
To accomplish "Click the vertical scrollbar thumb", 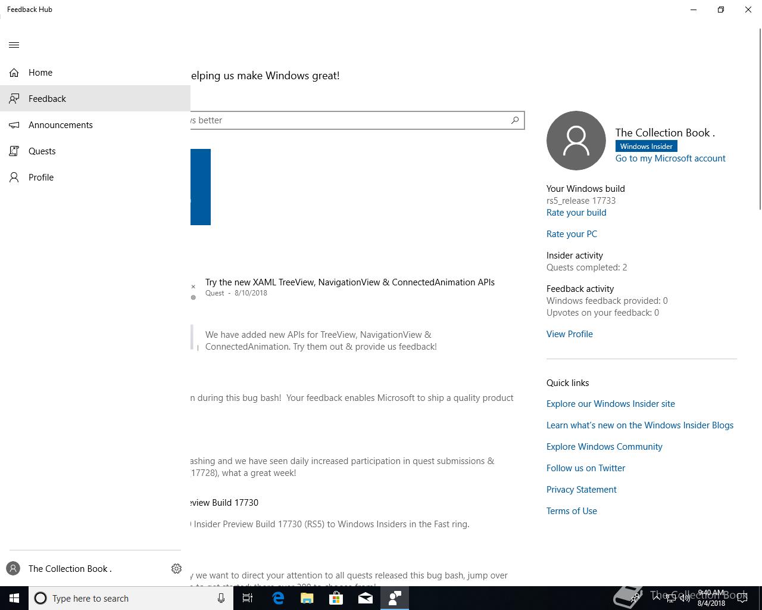I will coord(760,119).
